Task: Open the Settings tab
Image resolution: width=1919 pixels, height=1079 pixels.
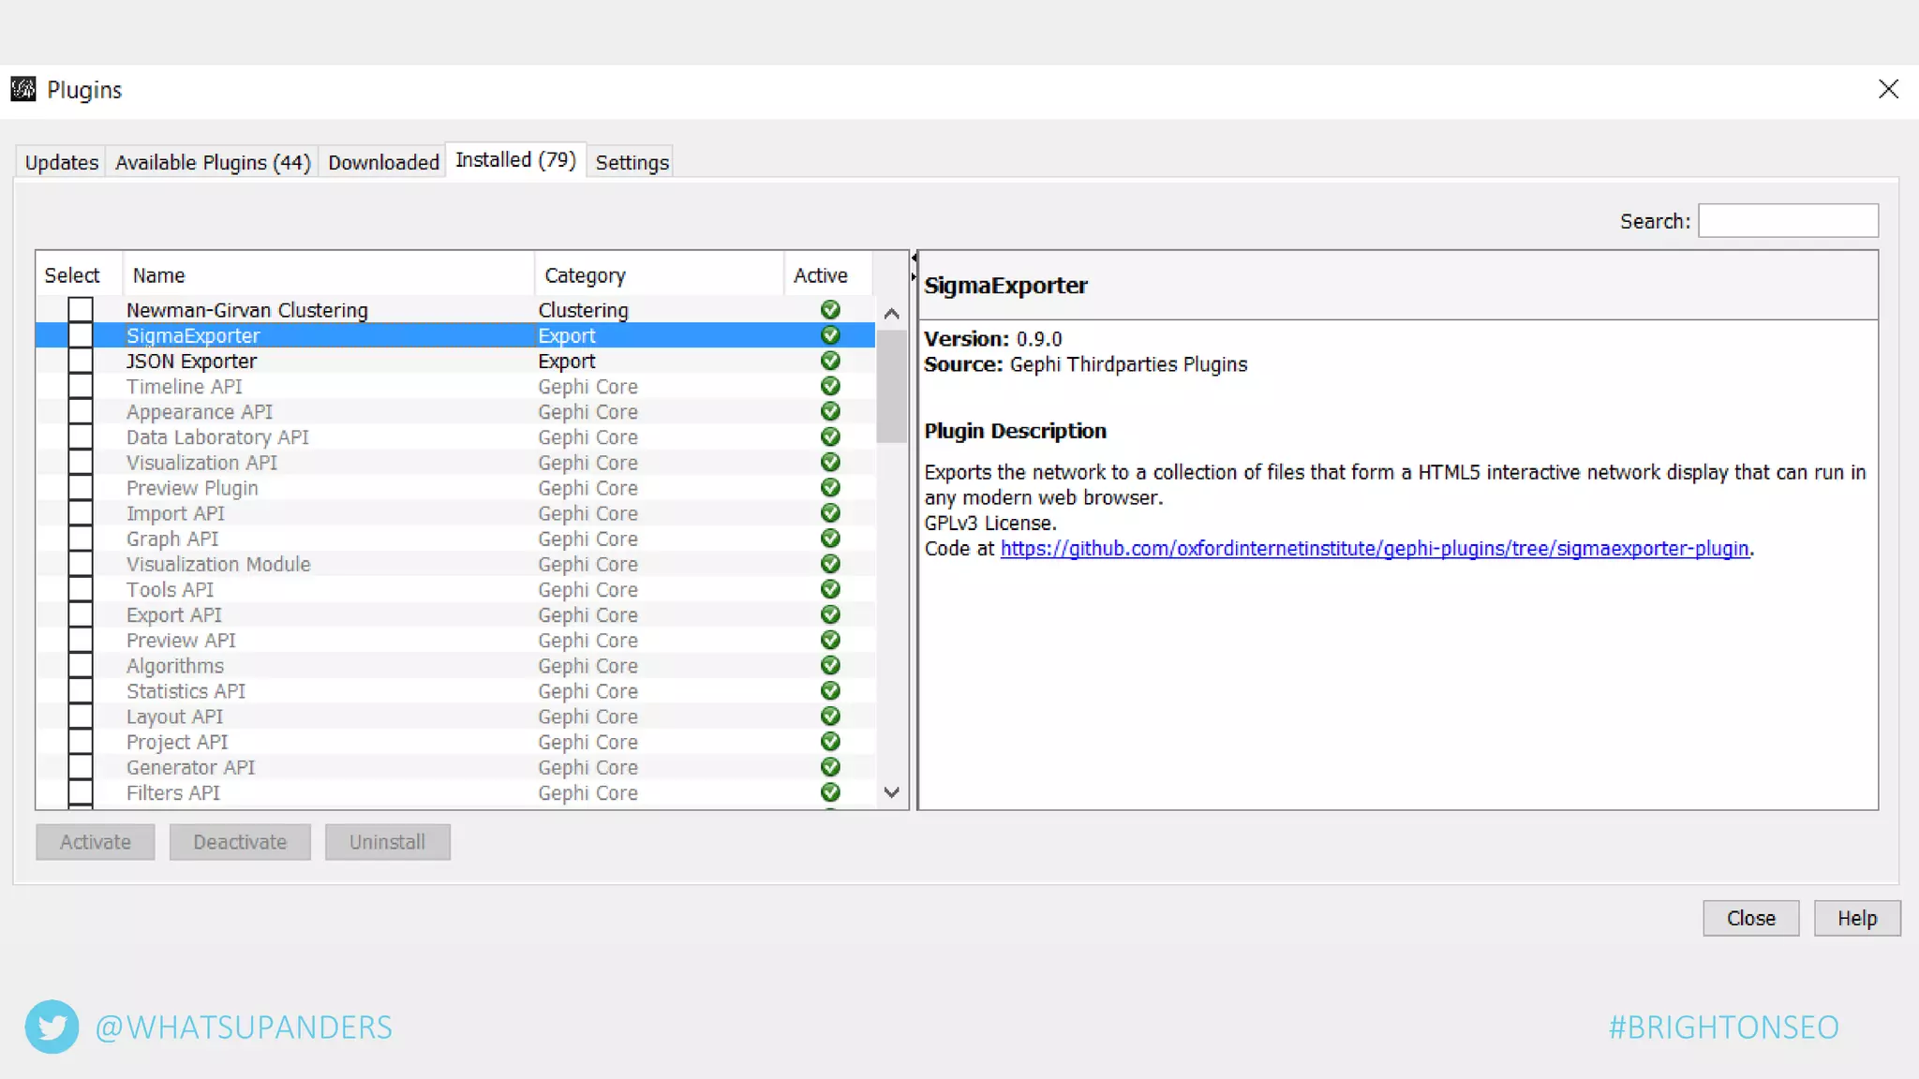Action: (632, 162)
